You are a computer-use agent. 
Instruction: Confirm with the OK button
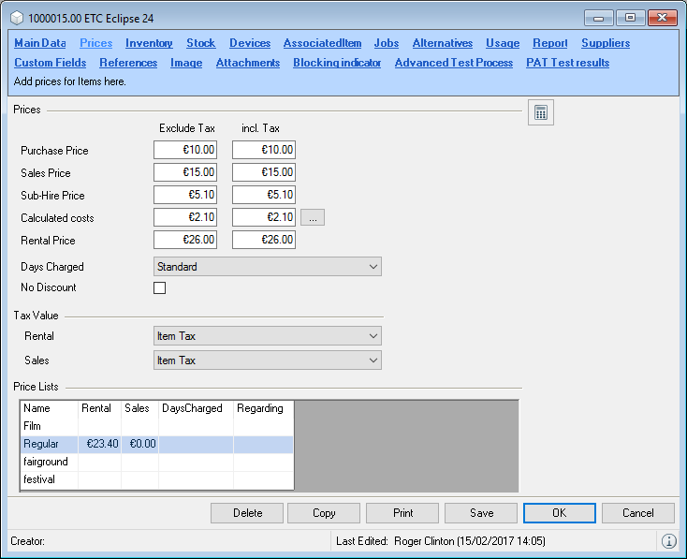click(x=560, y=513)
